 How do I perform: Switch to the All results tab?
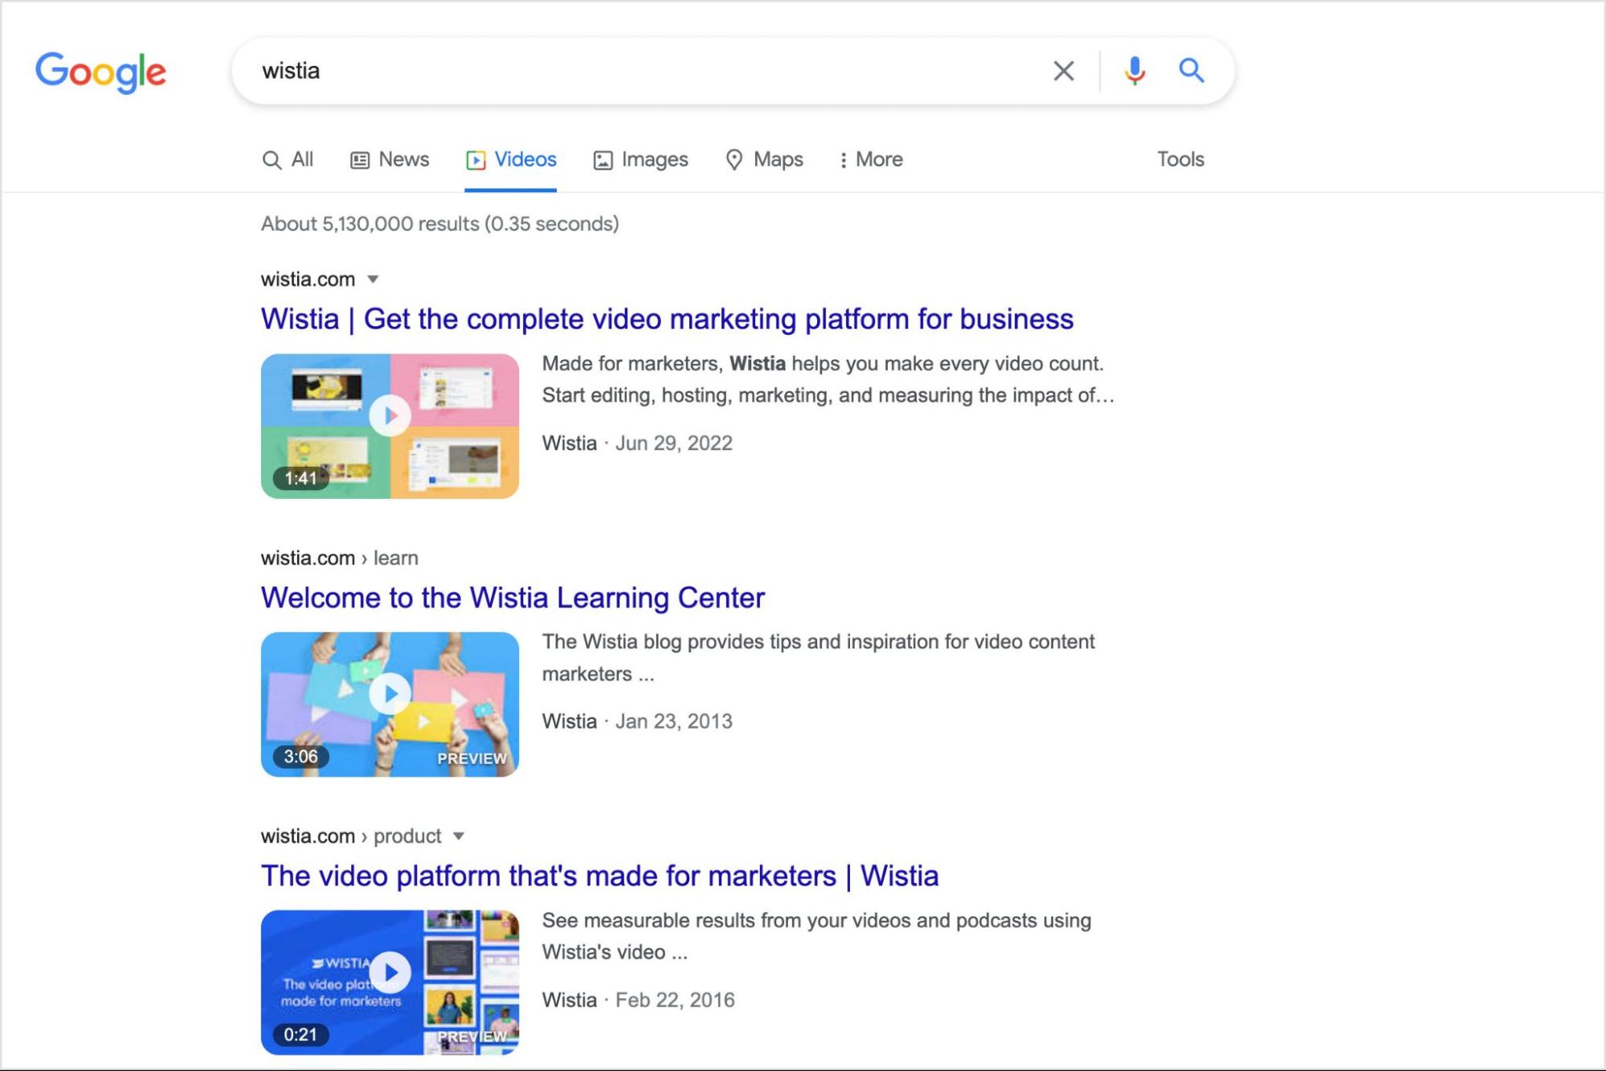click(288, 159)
